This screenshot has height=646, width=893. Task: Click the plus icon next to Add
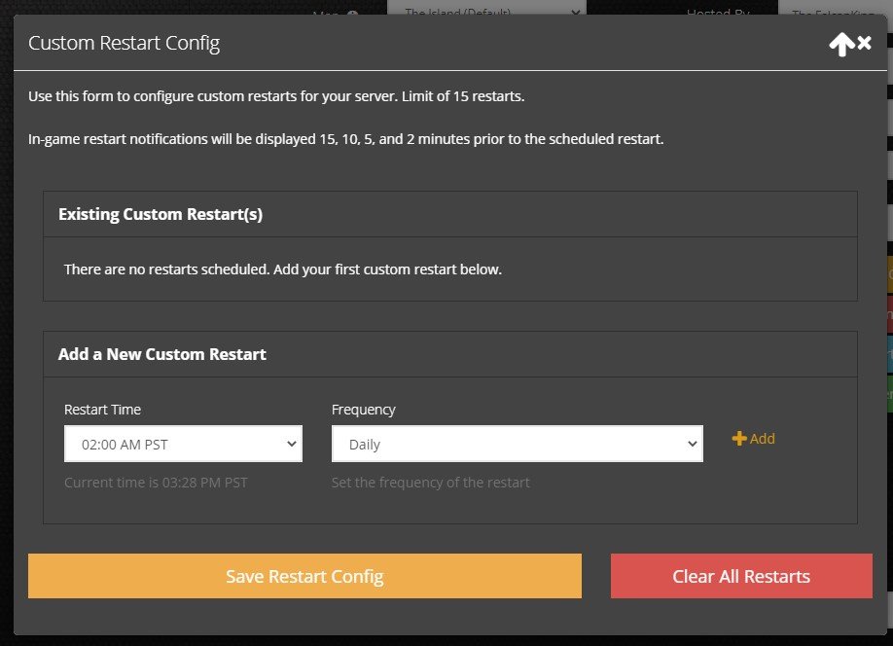click(x=738, y=438)
